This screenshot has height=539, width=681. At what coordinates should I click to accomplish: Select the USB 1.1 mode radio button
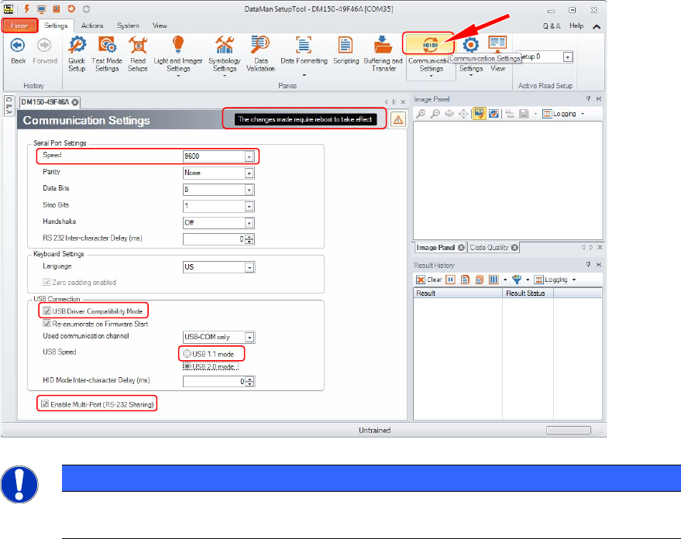click(x=187, y=354)
